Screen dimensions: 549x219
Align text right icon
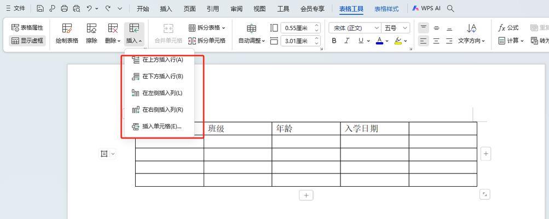click(x=449, y=41)
